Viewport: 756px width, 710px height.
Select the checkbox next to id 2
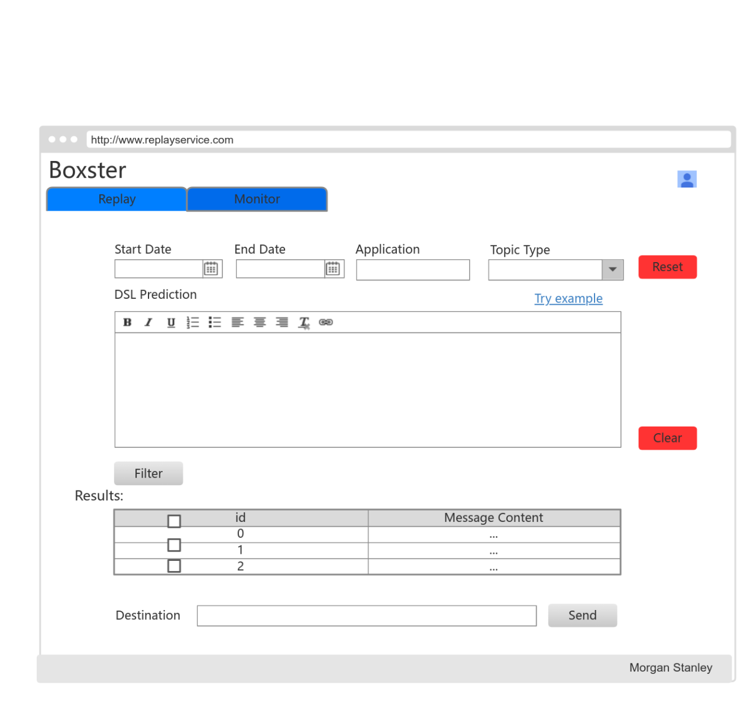point(174,566)
